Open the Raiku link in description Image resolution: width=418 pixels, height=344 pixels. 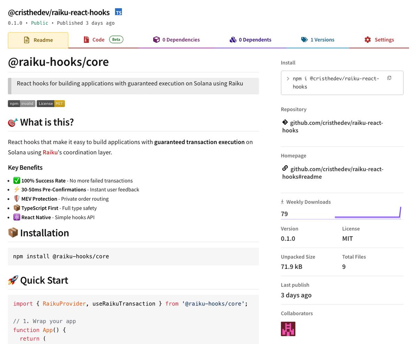50,152
